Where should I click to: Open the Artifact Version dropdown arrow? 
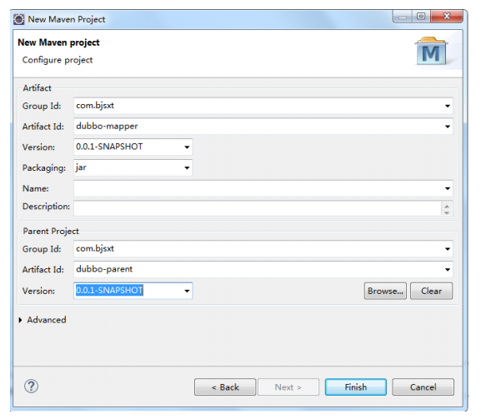tap(187, 147)
